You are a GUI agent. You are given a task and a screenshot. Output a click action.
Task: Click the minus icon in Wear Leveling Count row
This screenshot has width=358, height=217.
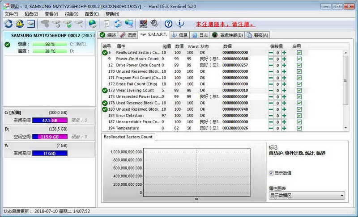271,90
